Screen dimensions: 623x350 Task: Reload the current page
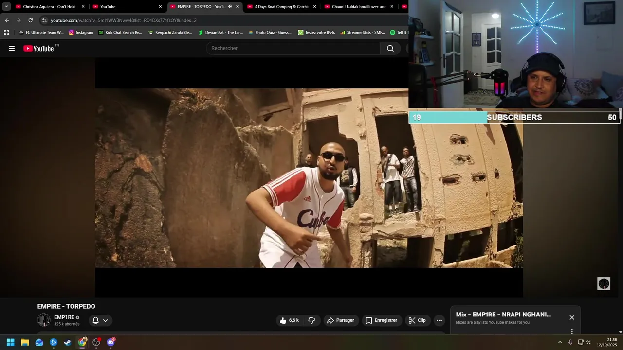[x=30, y=20]
